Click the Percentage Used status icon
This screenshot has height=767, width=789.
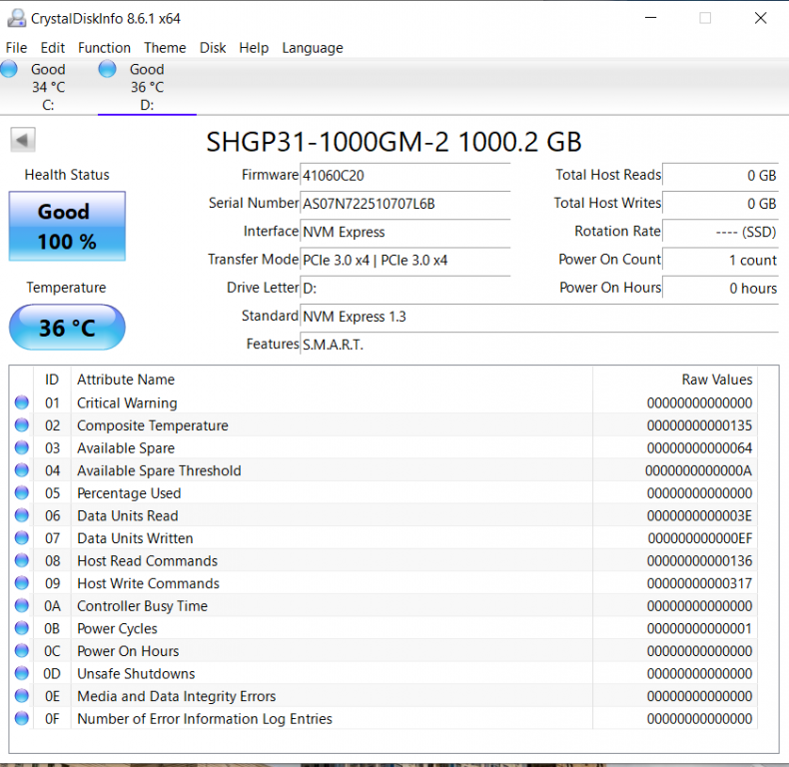coord(22,493)
